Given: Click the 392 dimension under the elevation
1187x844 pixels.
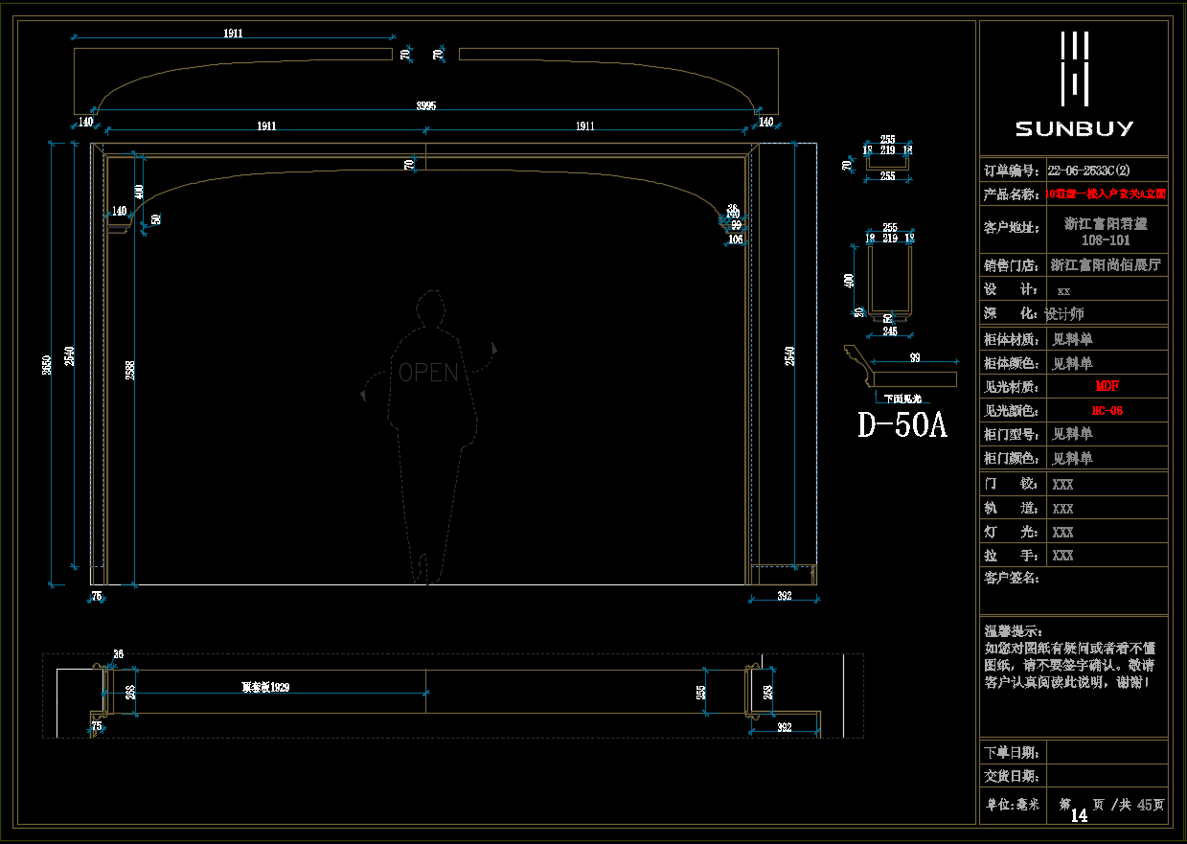Looking at the screenshot, I should point(784,596).
